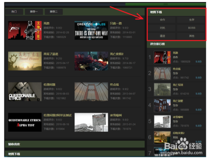Screen dimensions: 214x160
Task: Click the release date 2014-02-28
Action: pyautogui.click(x=62, y=32)
